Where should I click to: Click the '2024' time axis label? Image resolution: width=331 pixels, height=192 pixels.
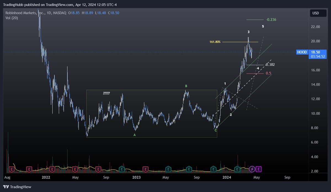pyautogui.click(x=226, y=177)
